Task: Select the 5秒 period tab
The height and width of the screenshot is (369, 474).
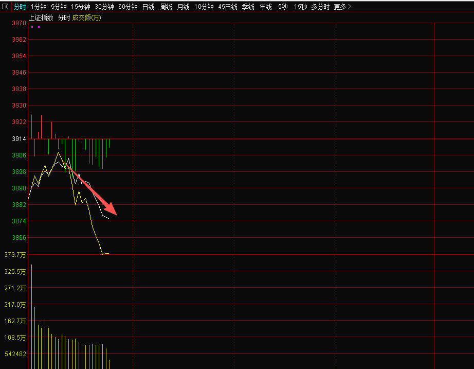Action: tap(283, 7)
